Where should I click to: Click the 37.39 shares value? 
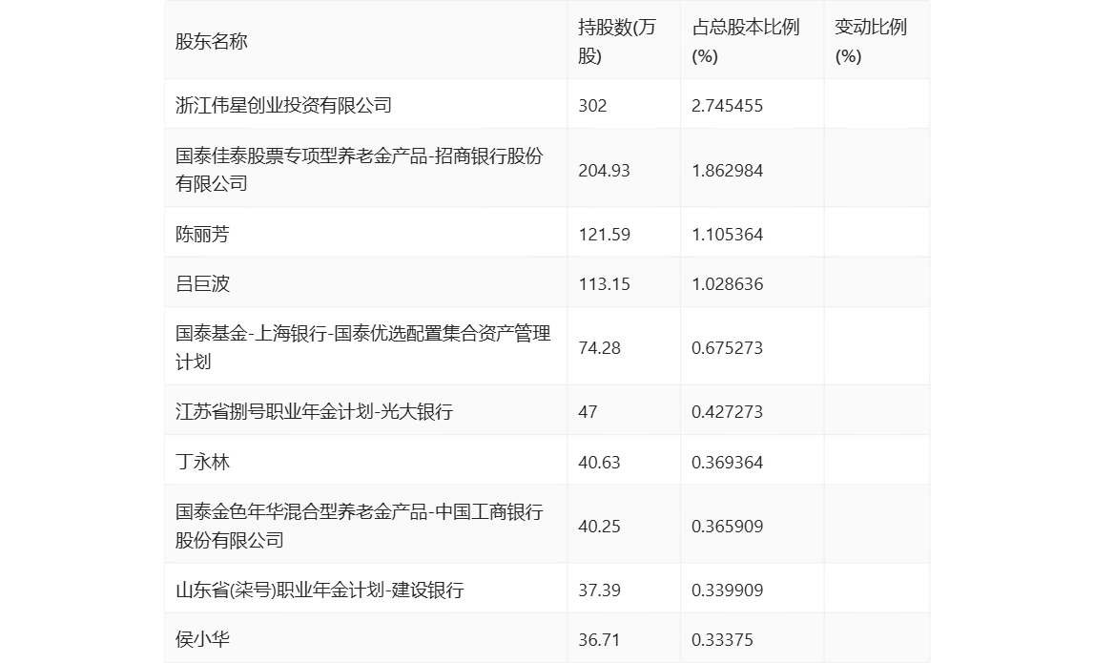[x=599, y=590]
